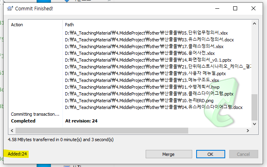The image size is (267, 167).
Task: Click the highlighted Added:24 status text
Action: pos(17,154)
